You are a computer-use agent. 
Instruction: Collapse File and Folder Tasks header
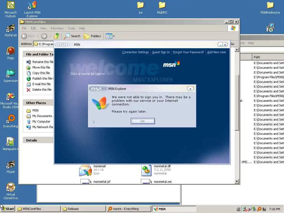[38, 54]
